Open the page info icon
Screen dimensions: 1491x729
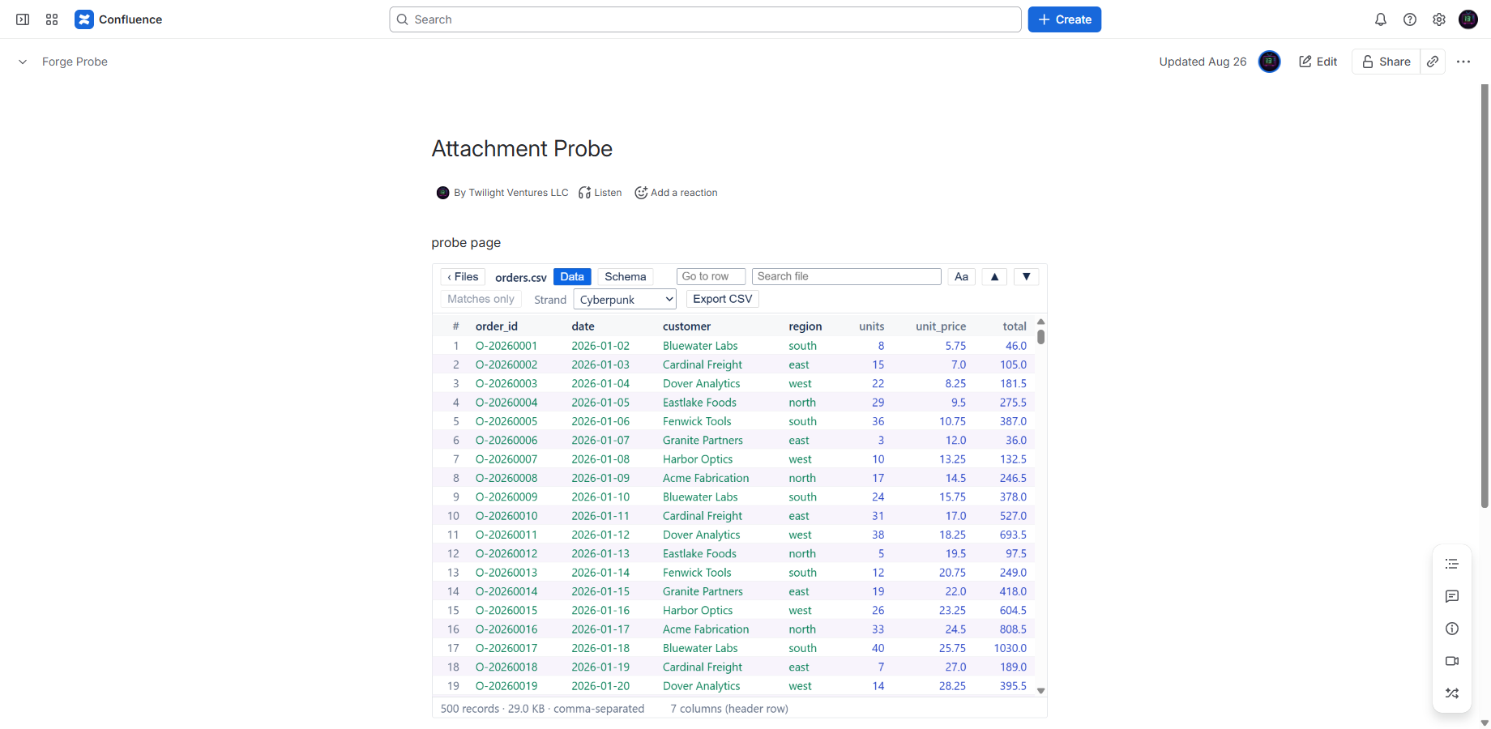tap(1452, 629)
